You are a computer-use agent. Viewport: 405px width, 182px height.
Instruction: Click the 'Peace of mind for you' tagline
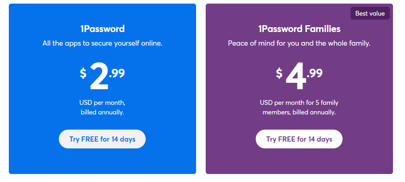299,43
